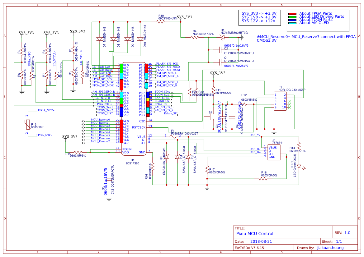Click the J1 USB connector body
Image resolution: width=364 pixels, height=257 pixels.
[x=273, y=152]
